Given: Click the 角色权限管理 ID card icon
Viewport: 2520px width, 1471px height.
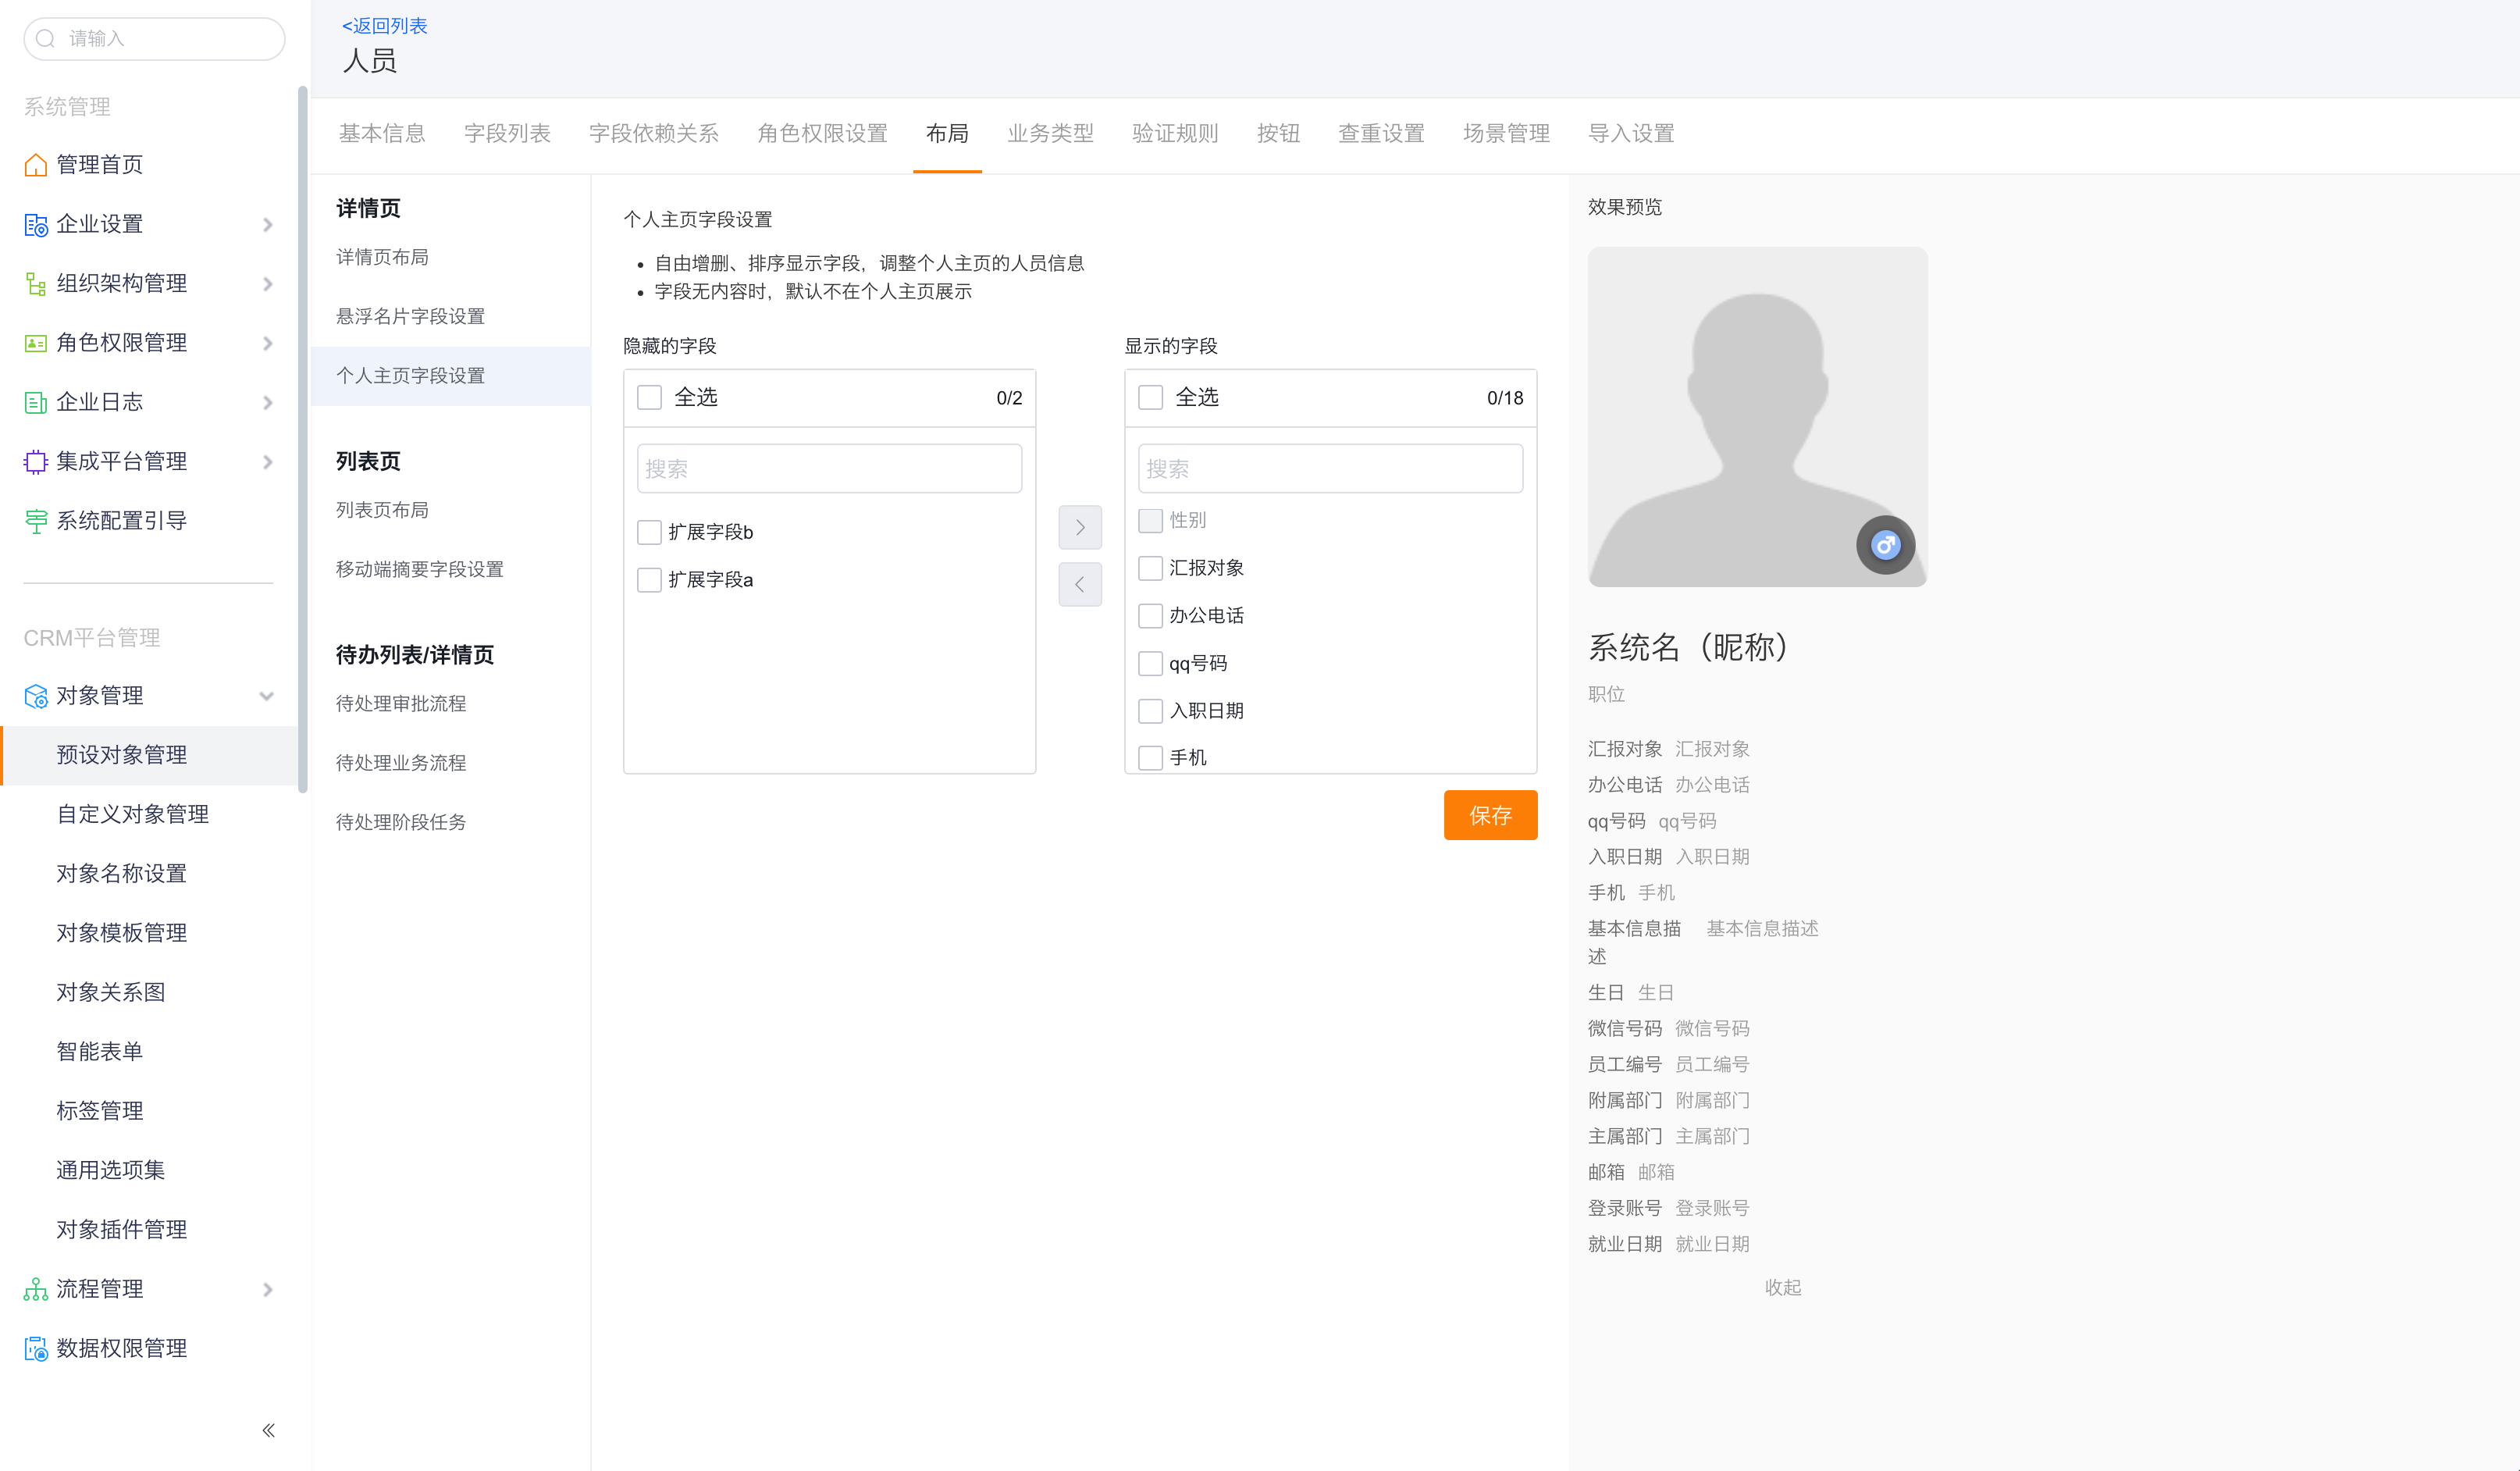Looking at the screenshot, I should pos(36,343).
